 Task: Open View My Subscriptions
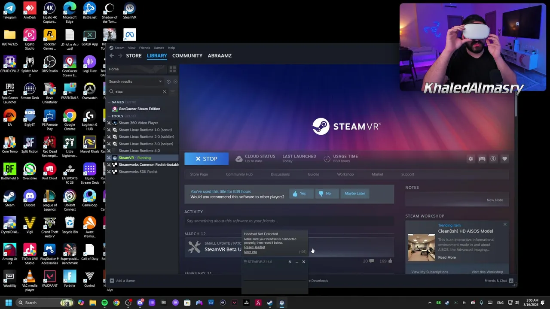pyautogui.click(x=429, y=272)
